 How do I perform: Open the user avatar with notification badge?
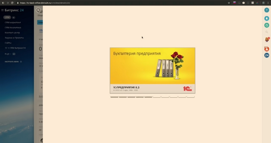(x=267, y=40)
